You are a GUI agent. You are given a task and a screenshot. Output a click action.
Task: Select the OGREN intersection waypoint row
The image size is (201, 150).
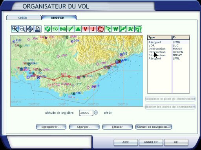168,52
